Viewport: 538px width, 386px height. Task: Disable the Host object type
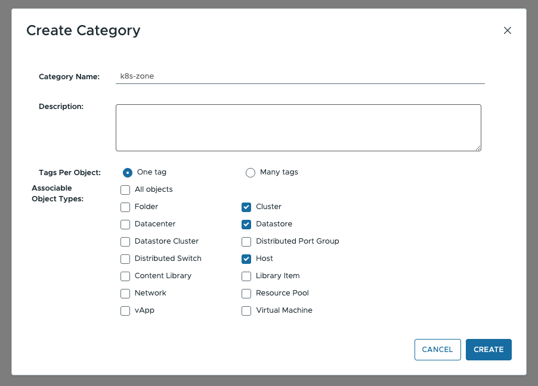click(x=246, y=259)
